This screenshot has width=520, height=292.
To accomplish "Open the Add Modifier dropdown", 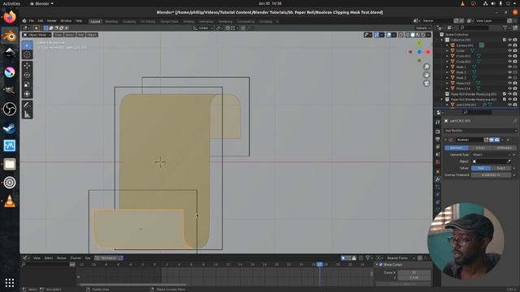I will coord(480,131).
